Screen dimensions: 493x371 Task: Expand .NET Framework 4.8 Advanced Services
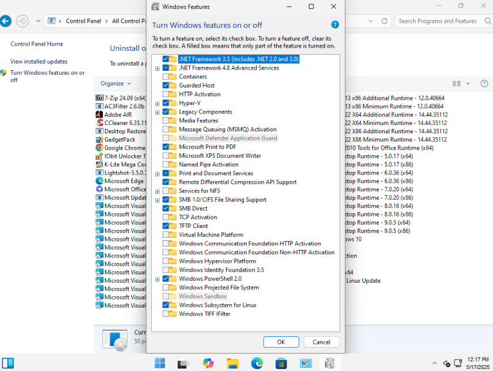pos(157,68)
